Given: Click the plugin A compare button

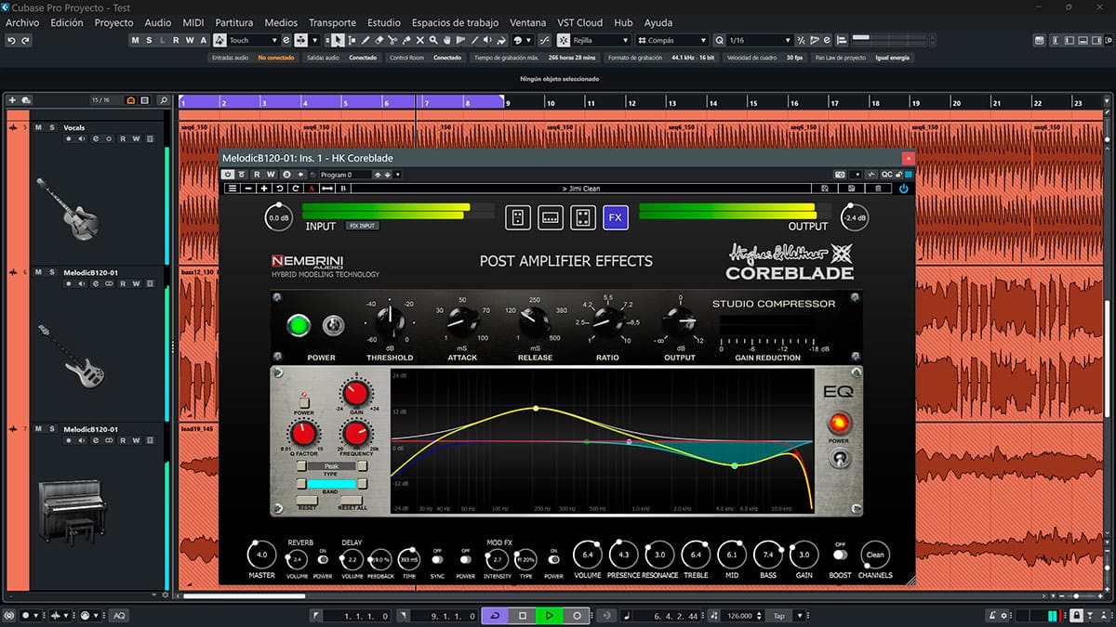Looking at the screenshot, I should pos(312,189).
